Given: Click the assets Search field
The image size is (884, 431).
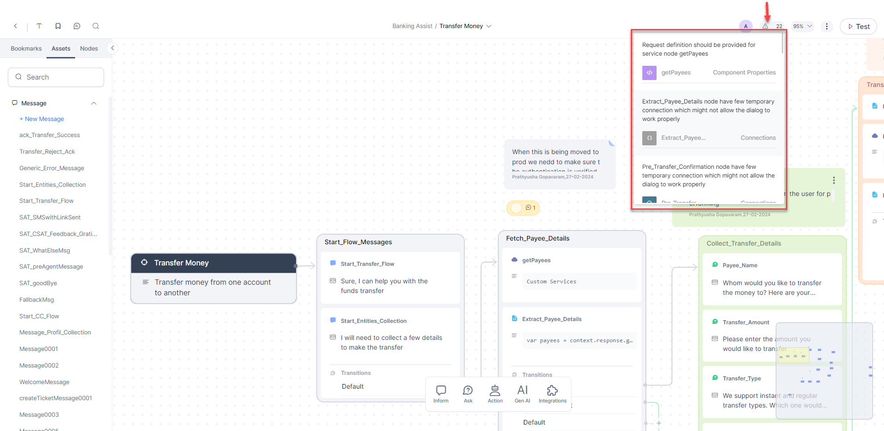Looking at the screenshot, I should 56,77.
